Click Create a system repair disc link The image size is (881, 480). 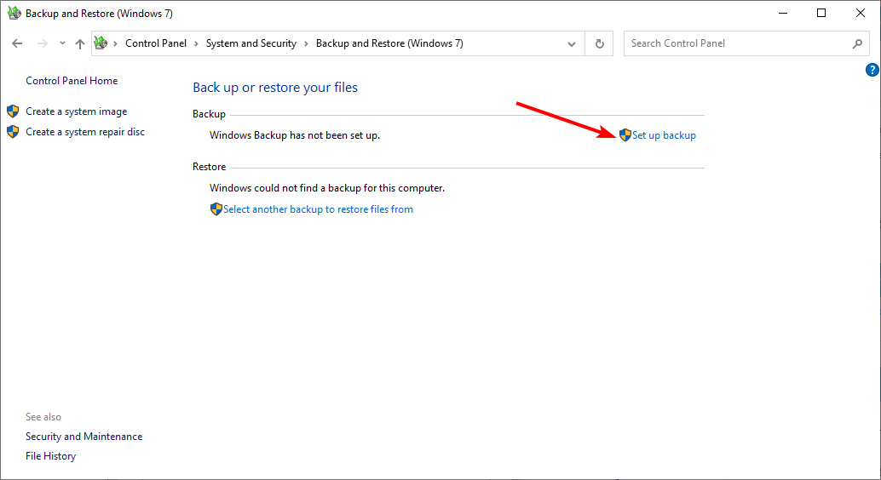[x=85, y=132]
